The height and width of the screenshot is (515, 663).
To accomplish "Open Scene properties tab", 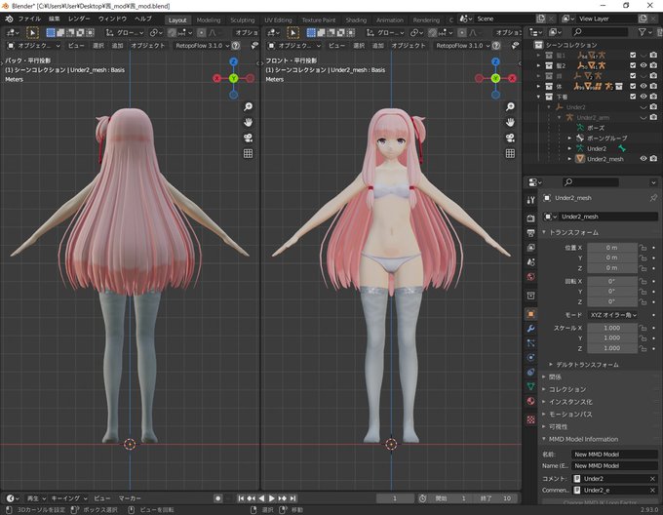I will coord(531,262).
